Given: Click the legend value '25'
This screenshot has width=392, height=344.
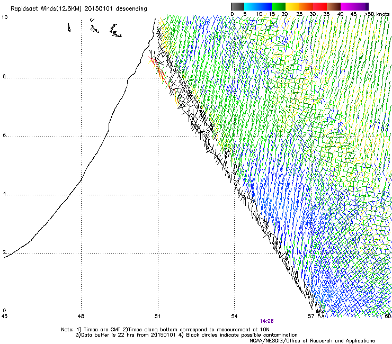Looking at the screenshot, I should (299, 14).
